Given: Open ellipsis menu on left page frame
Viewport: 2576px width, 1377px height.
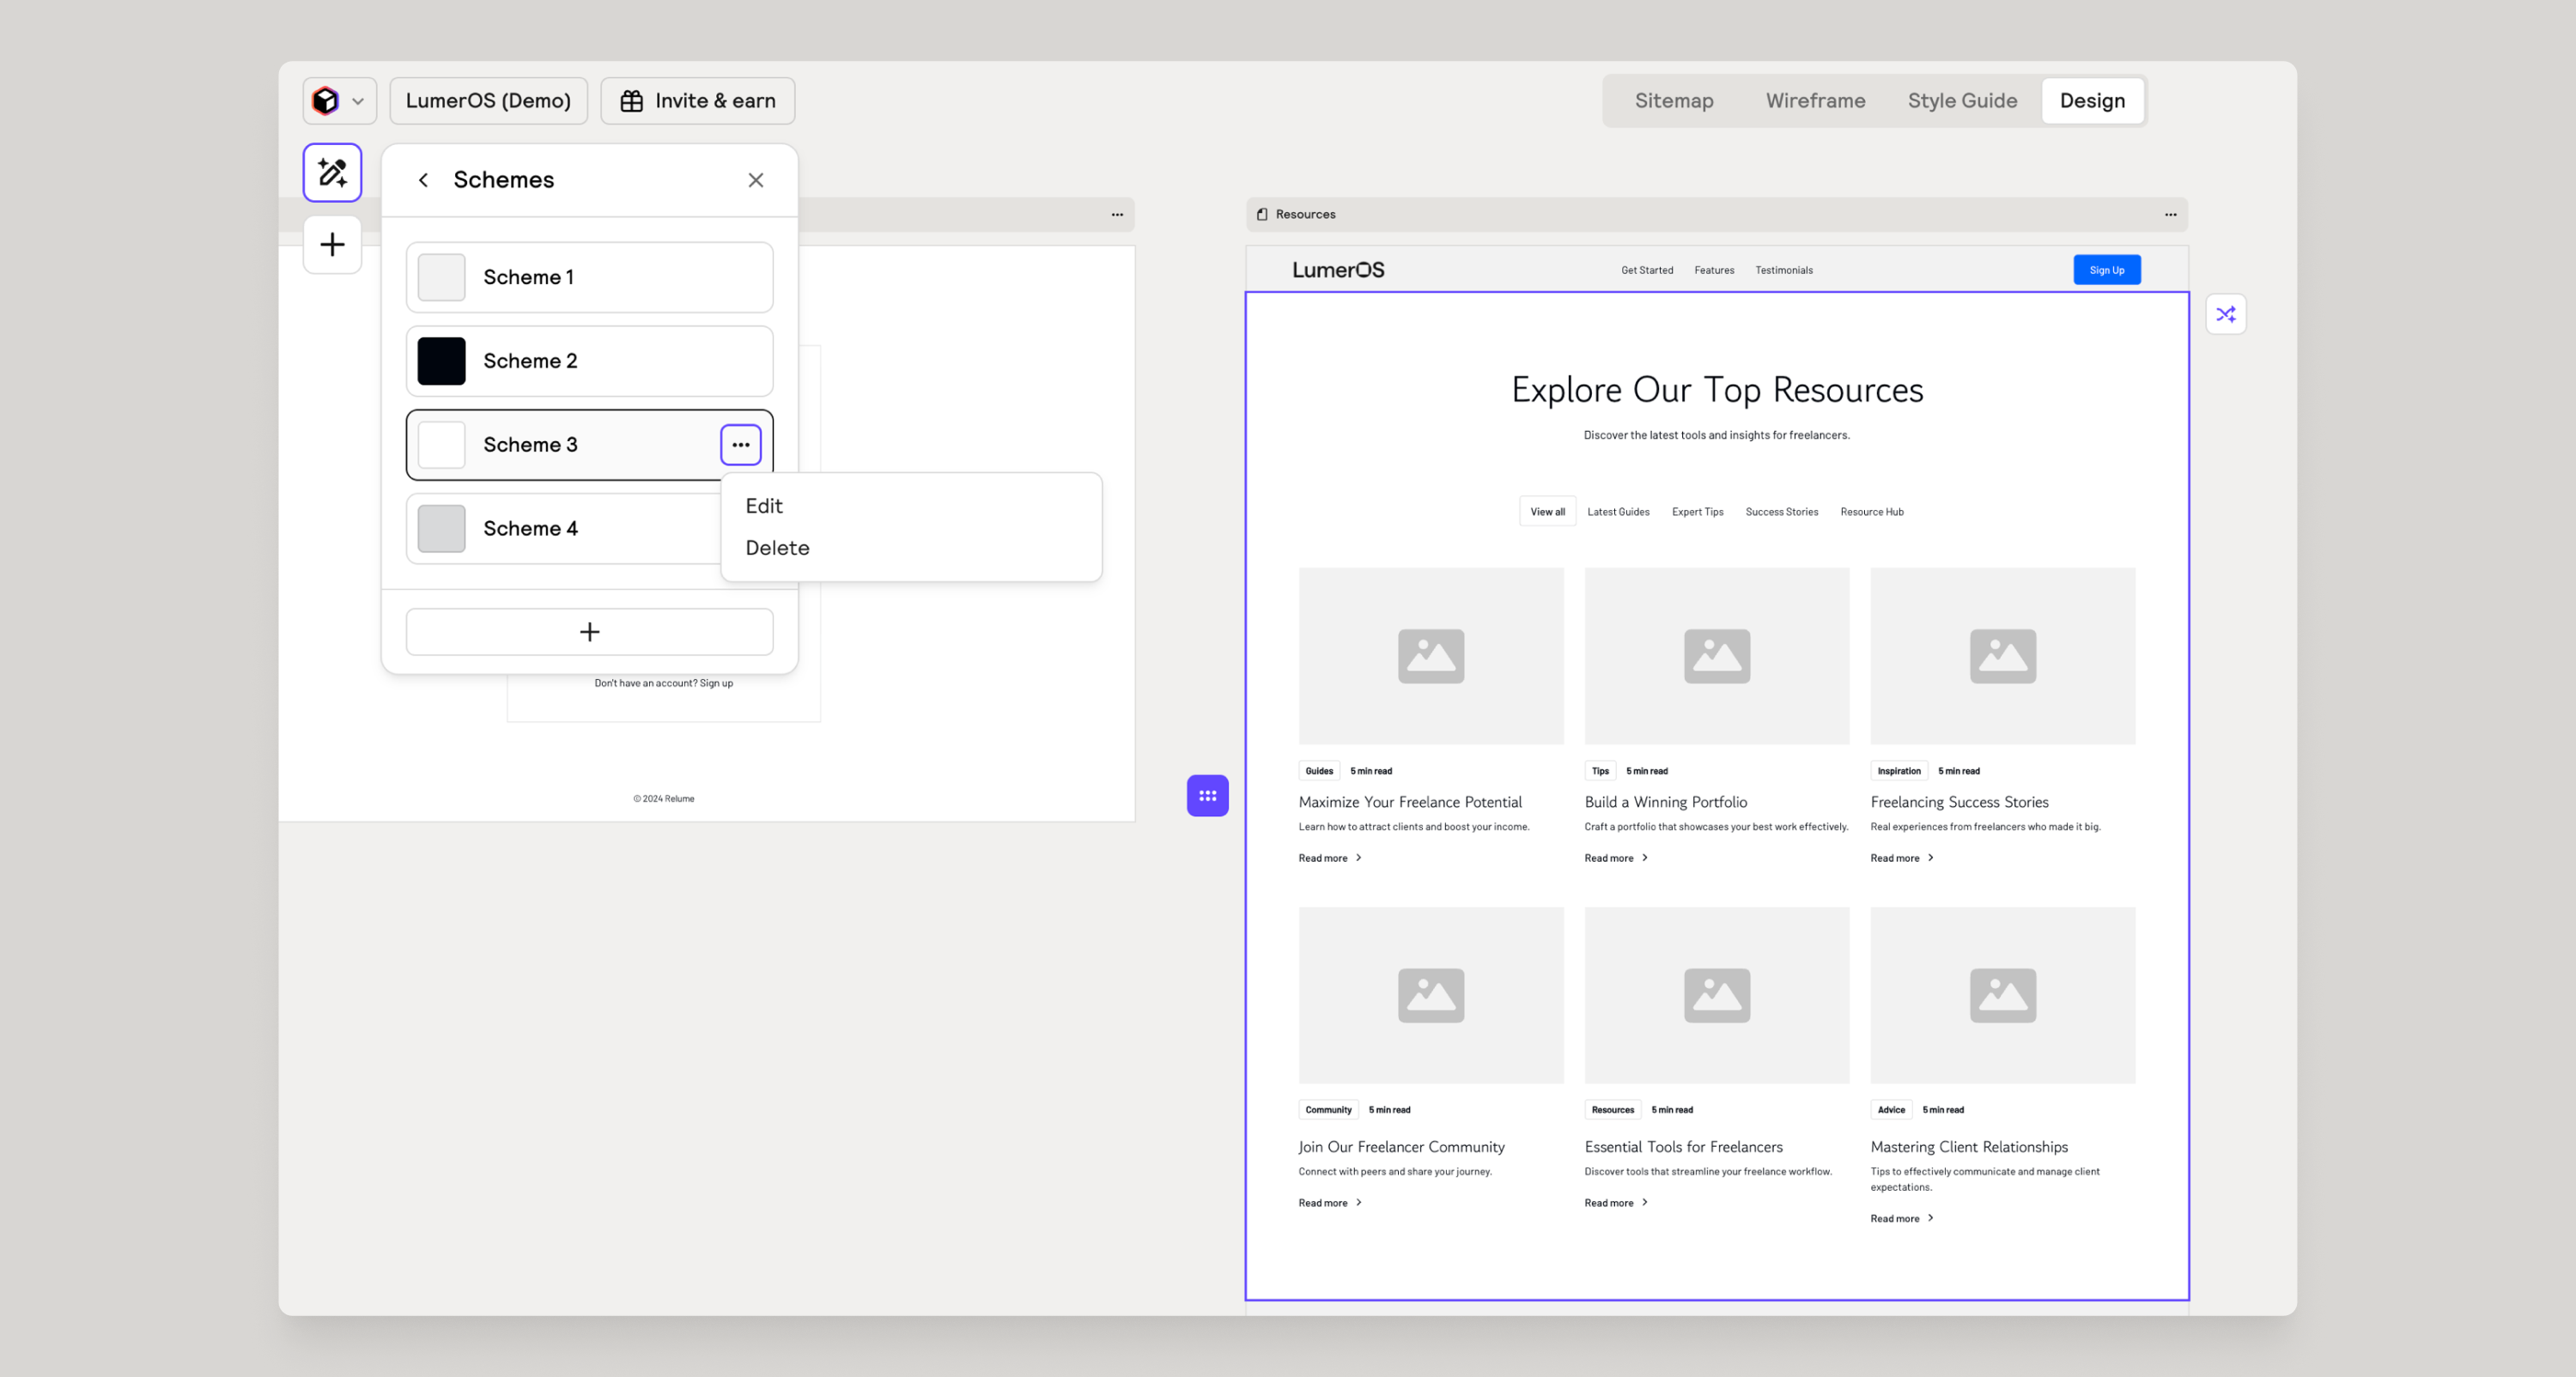Looking at the screenshot, I should point(1117,214).
